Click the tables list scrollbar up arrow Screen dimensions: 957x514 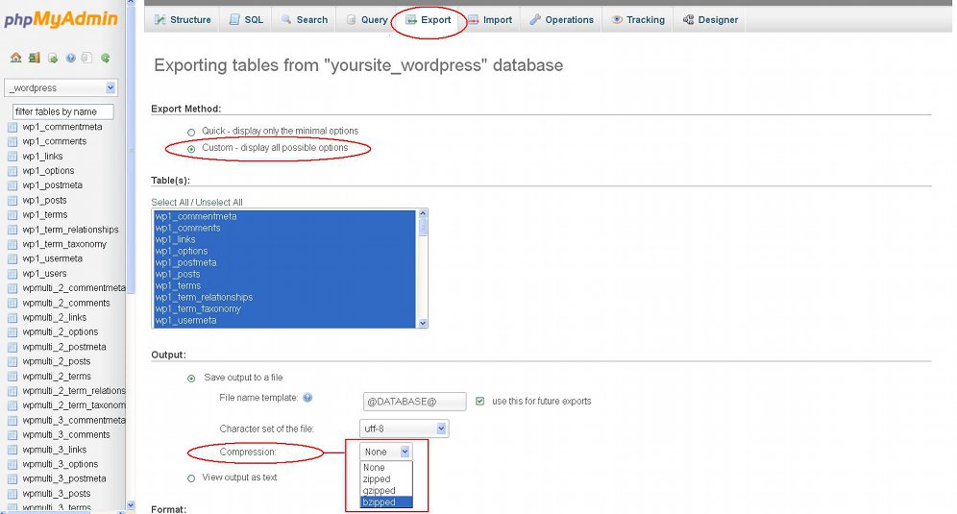pyautogui.click(x=423, y=214)
